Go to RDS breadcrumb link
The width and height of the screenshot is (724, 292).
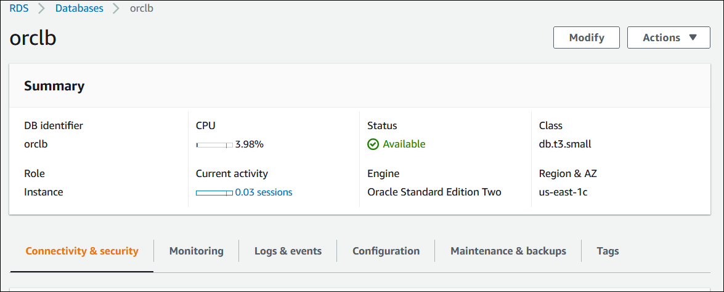pyautogui.click(x=19, y=9)
